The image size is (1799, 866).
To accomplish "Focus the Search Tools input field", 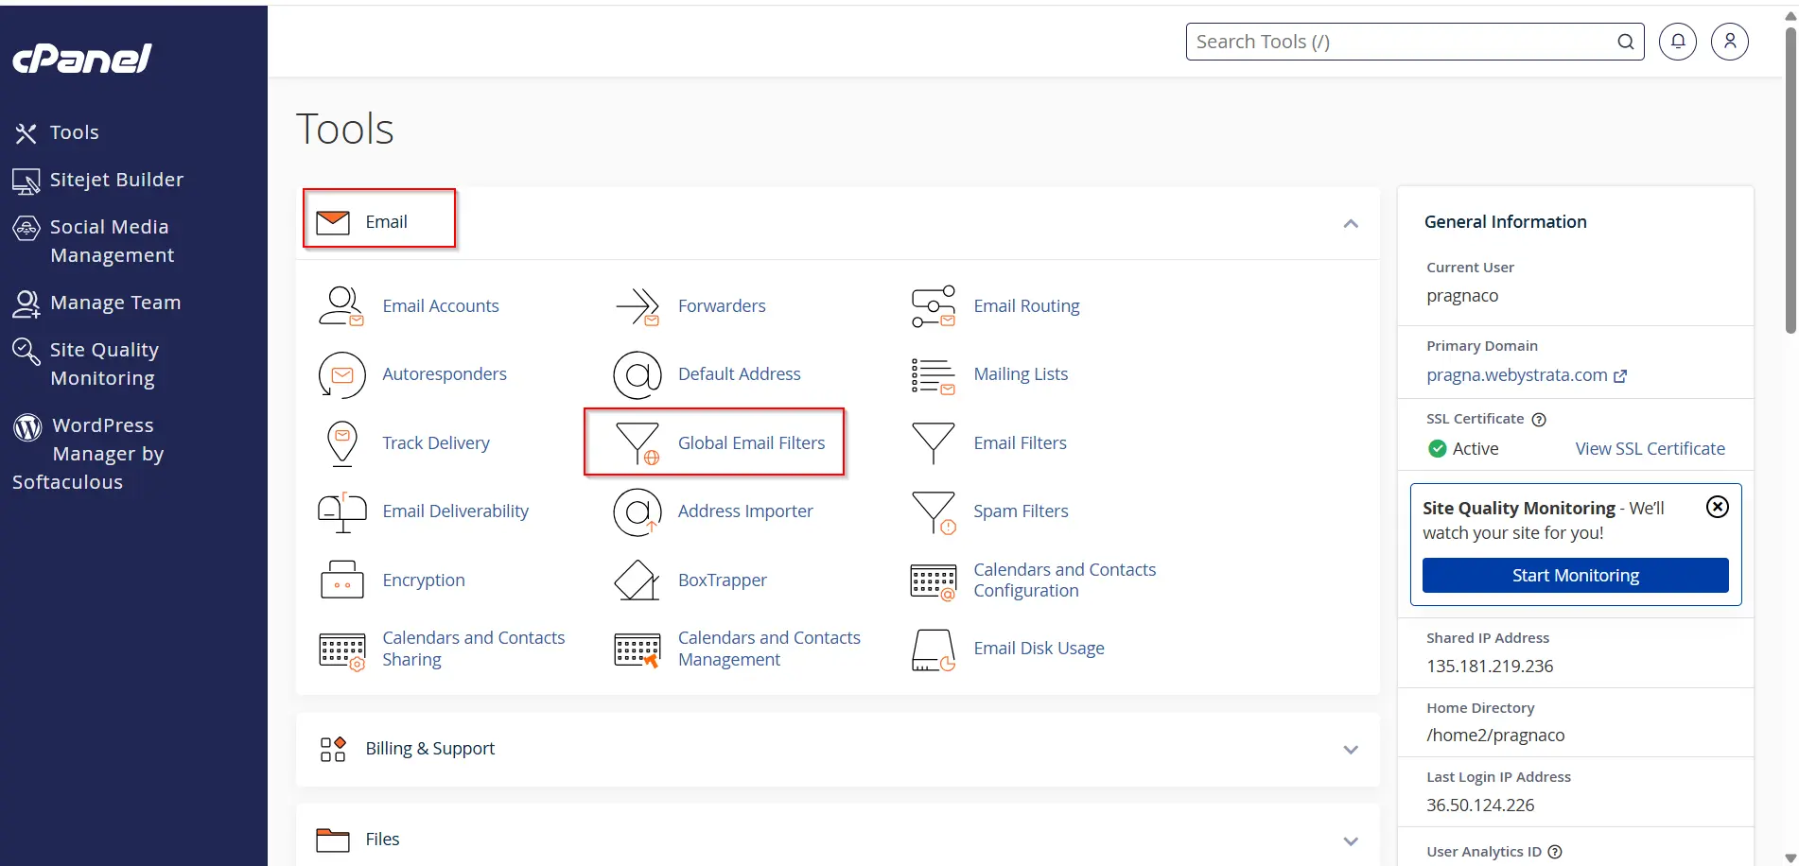I will click(1415, 42).
